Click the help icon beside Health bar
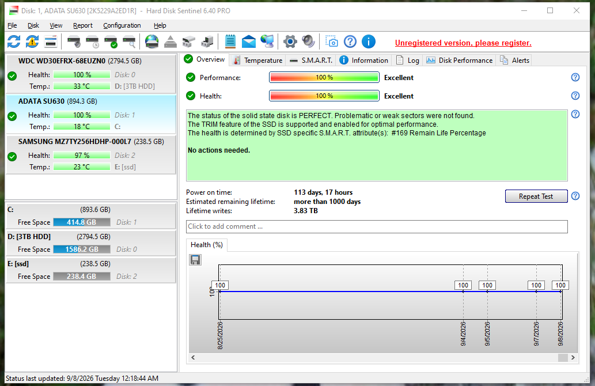 (x=575, y=96)
